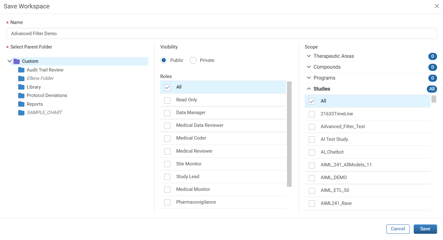443x240 pixels.
Task: Check the Advanced_Filter_Test study checkbox
Action: 312,127
